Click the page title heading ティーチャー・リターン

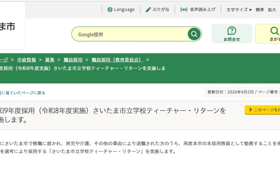(x=113, y=115)
